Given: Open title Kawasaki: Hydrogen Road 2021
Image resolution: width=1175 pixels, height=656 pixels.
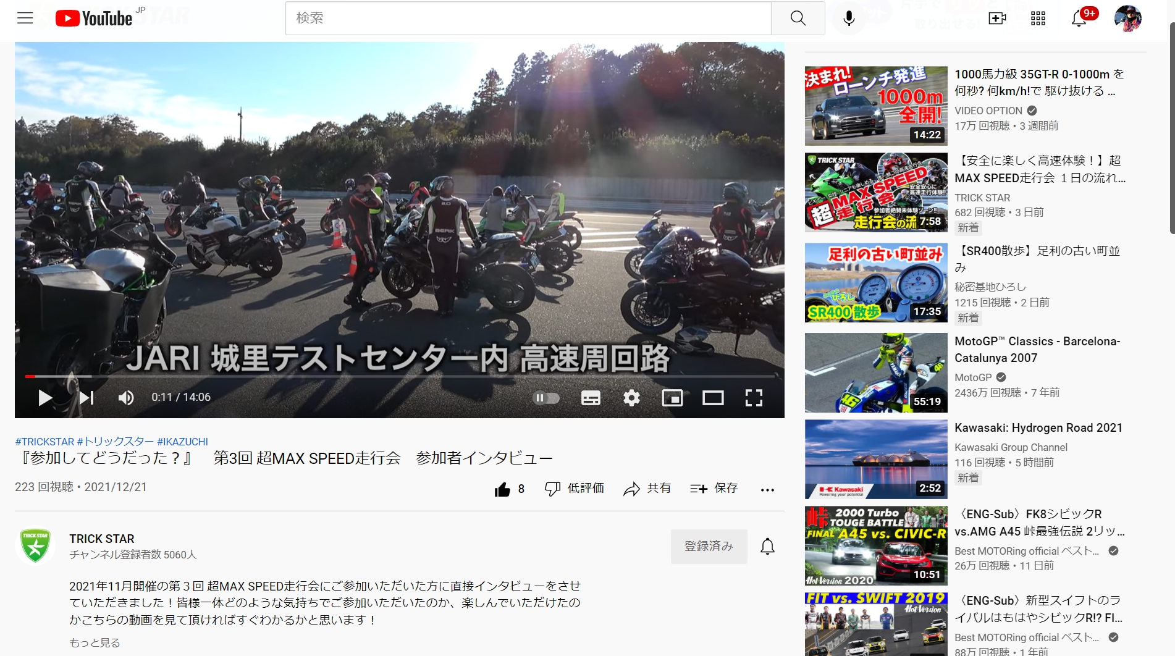Looking at the screenshot, I should click(1038, 427).
